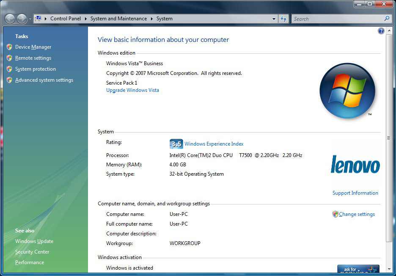Click the Lenovo logo image
This screenshot has width=396, height=276.
click(x=355, y=164)
